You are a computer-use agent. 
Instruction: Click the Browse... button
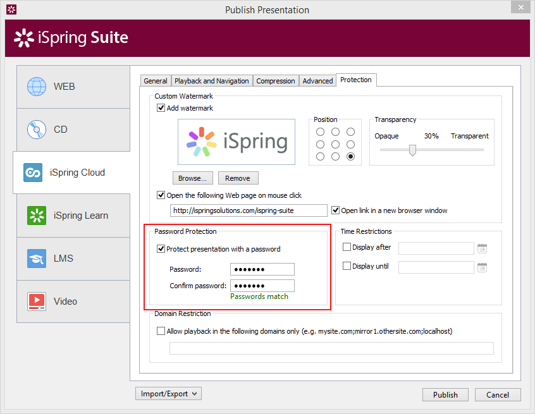point(192,178)
